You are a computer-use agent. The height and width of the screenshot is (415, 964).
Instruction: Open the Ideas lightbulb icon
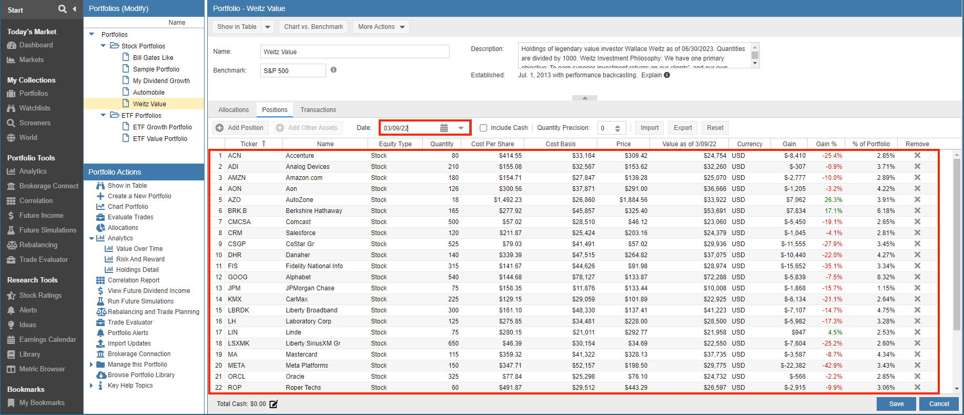(12, 325)
